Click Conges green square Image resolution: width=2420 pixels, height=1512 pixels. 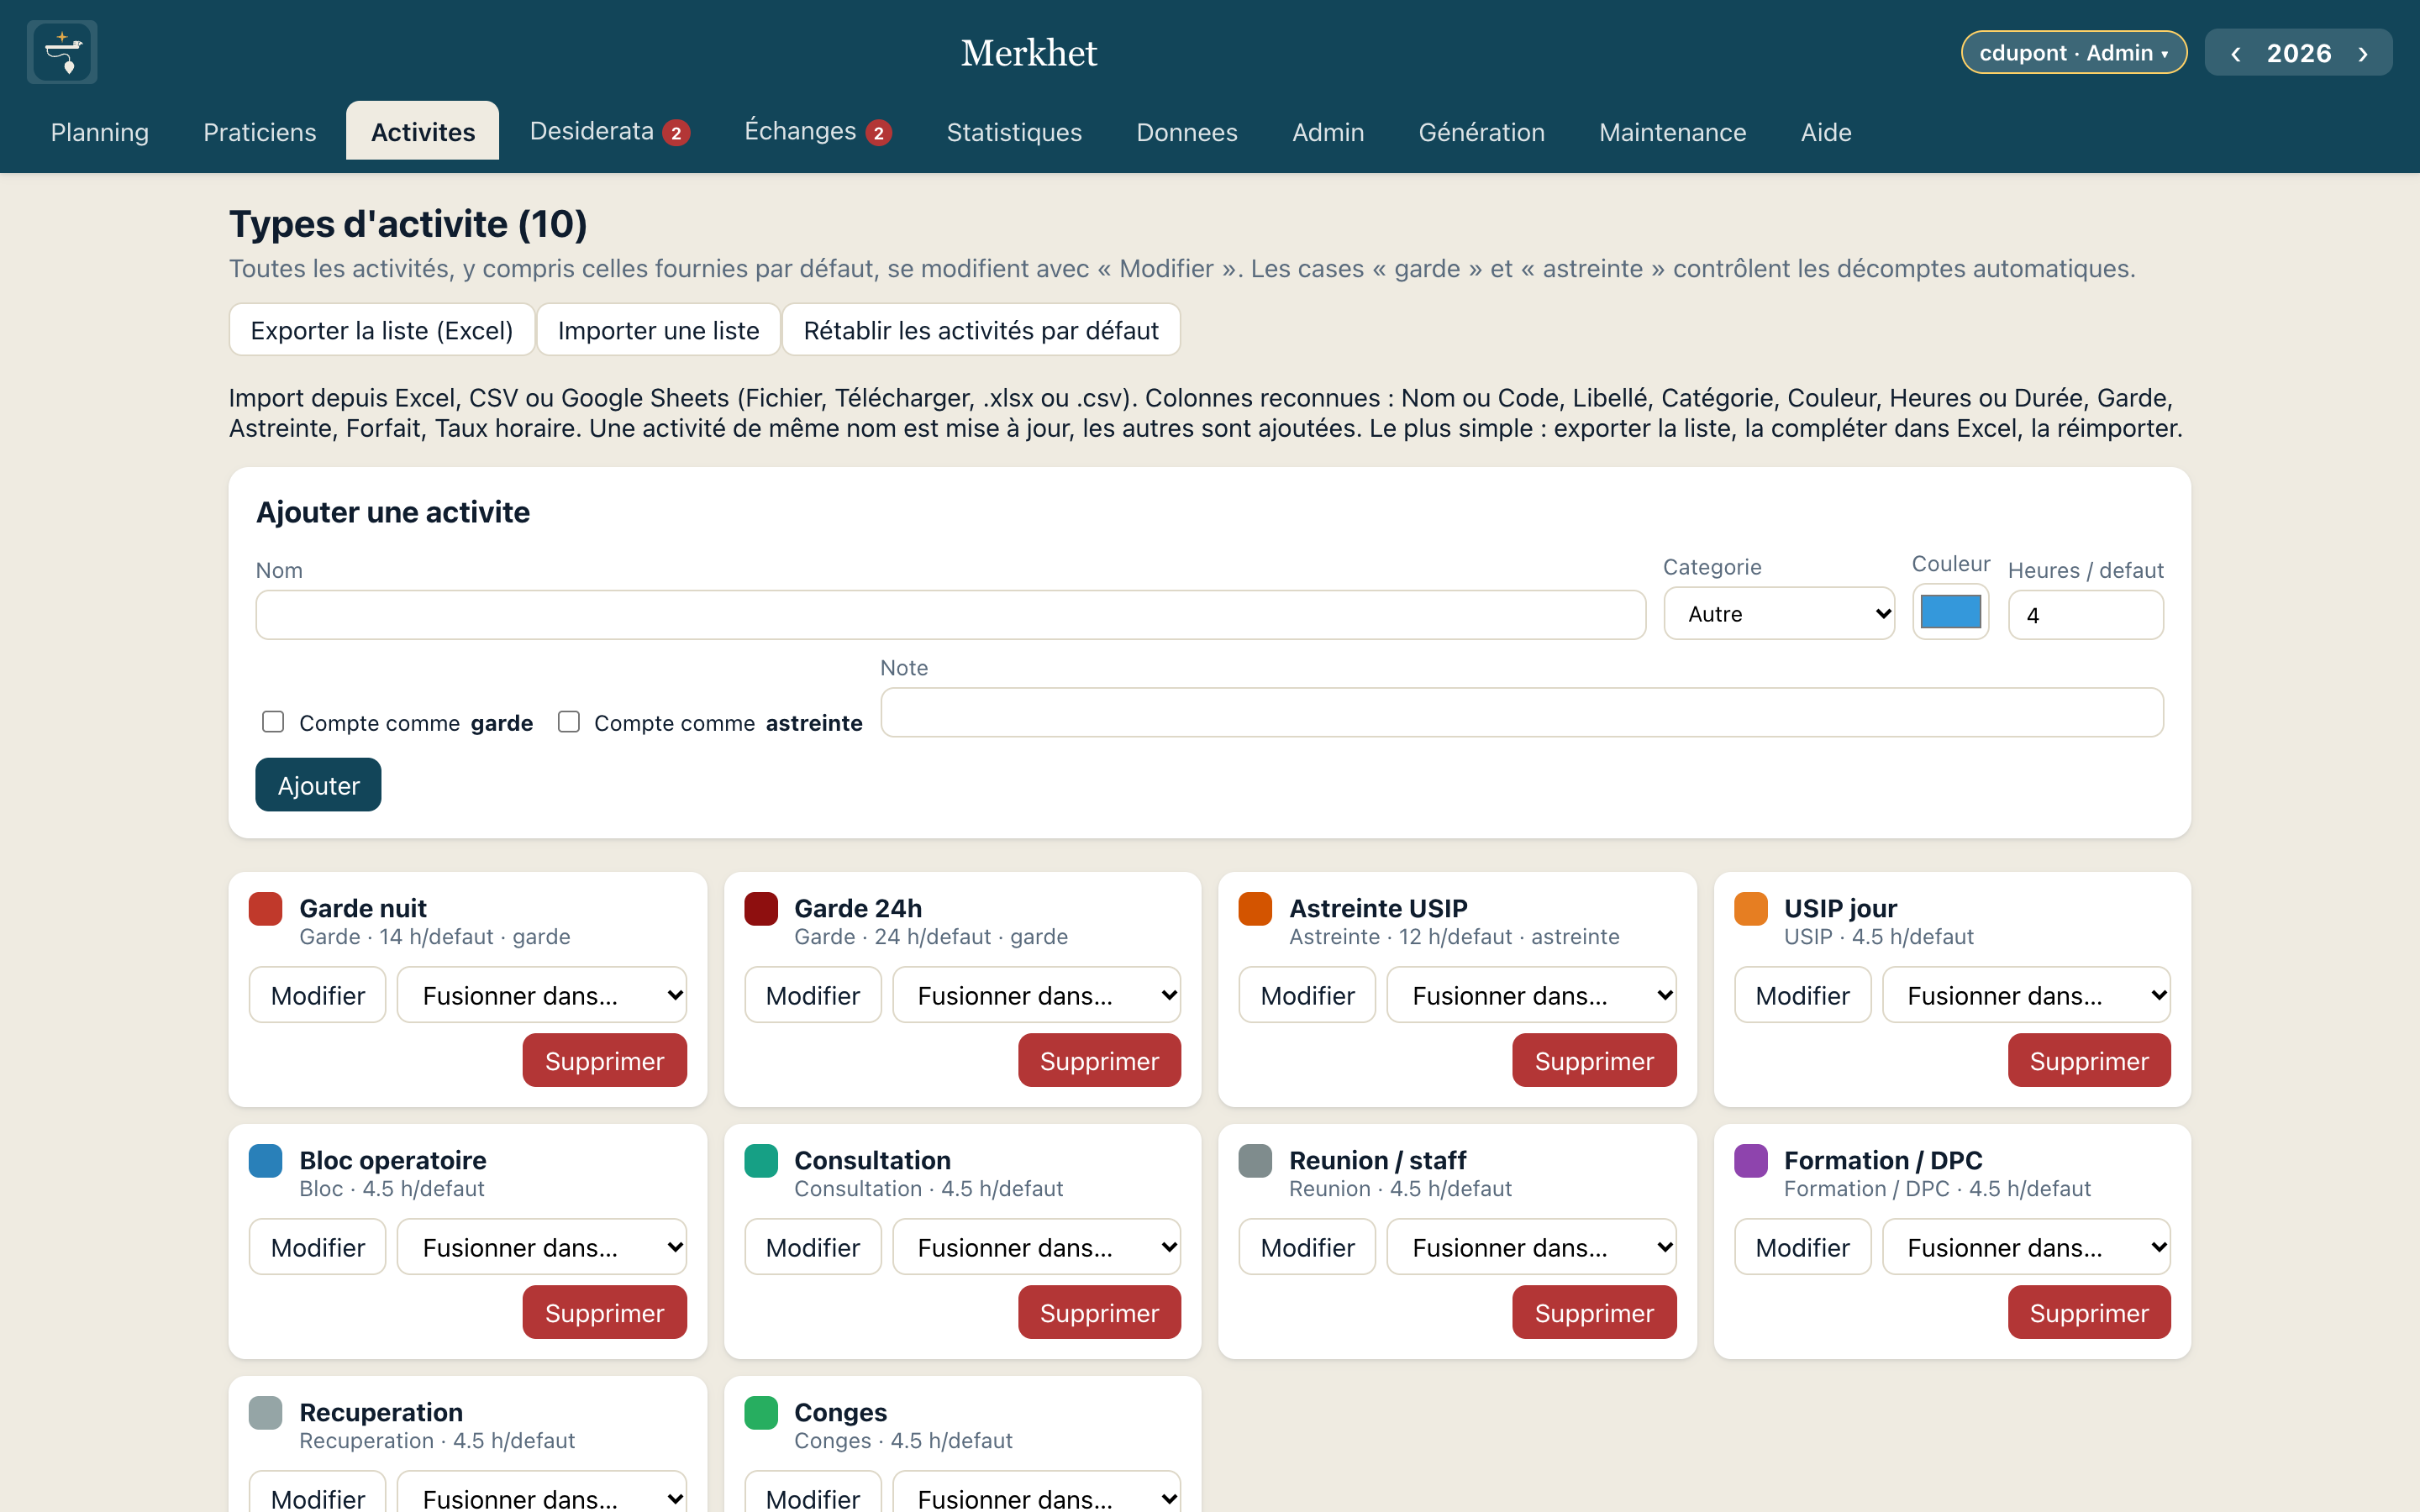tap(761, 1413)
